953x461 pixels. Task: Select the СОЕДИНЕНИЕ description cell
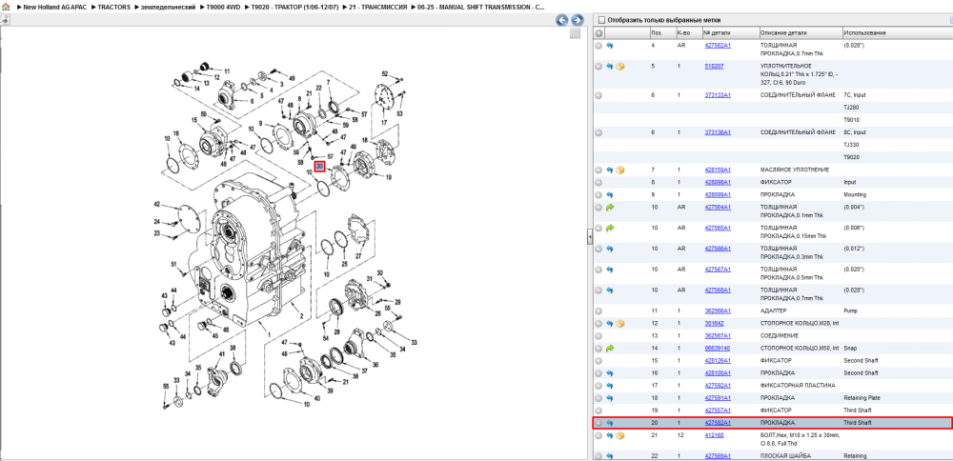tap(780, 335)
